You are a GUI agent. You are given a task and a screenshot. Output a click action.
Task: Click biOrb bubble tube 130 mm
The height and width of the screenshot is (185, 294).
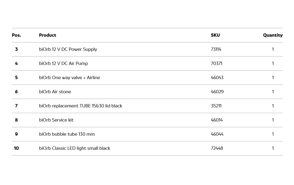point(67,134)
